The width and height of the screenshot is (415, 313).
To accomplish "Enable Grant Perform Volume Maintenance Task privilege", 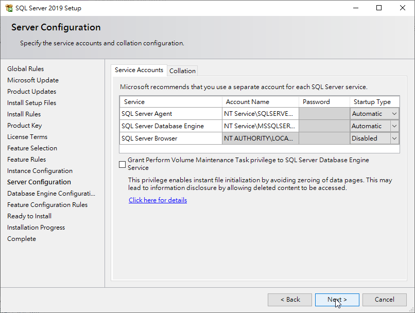I will click(x=122, y=164).
